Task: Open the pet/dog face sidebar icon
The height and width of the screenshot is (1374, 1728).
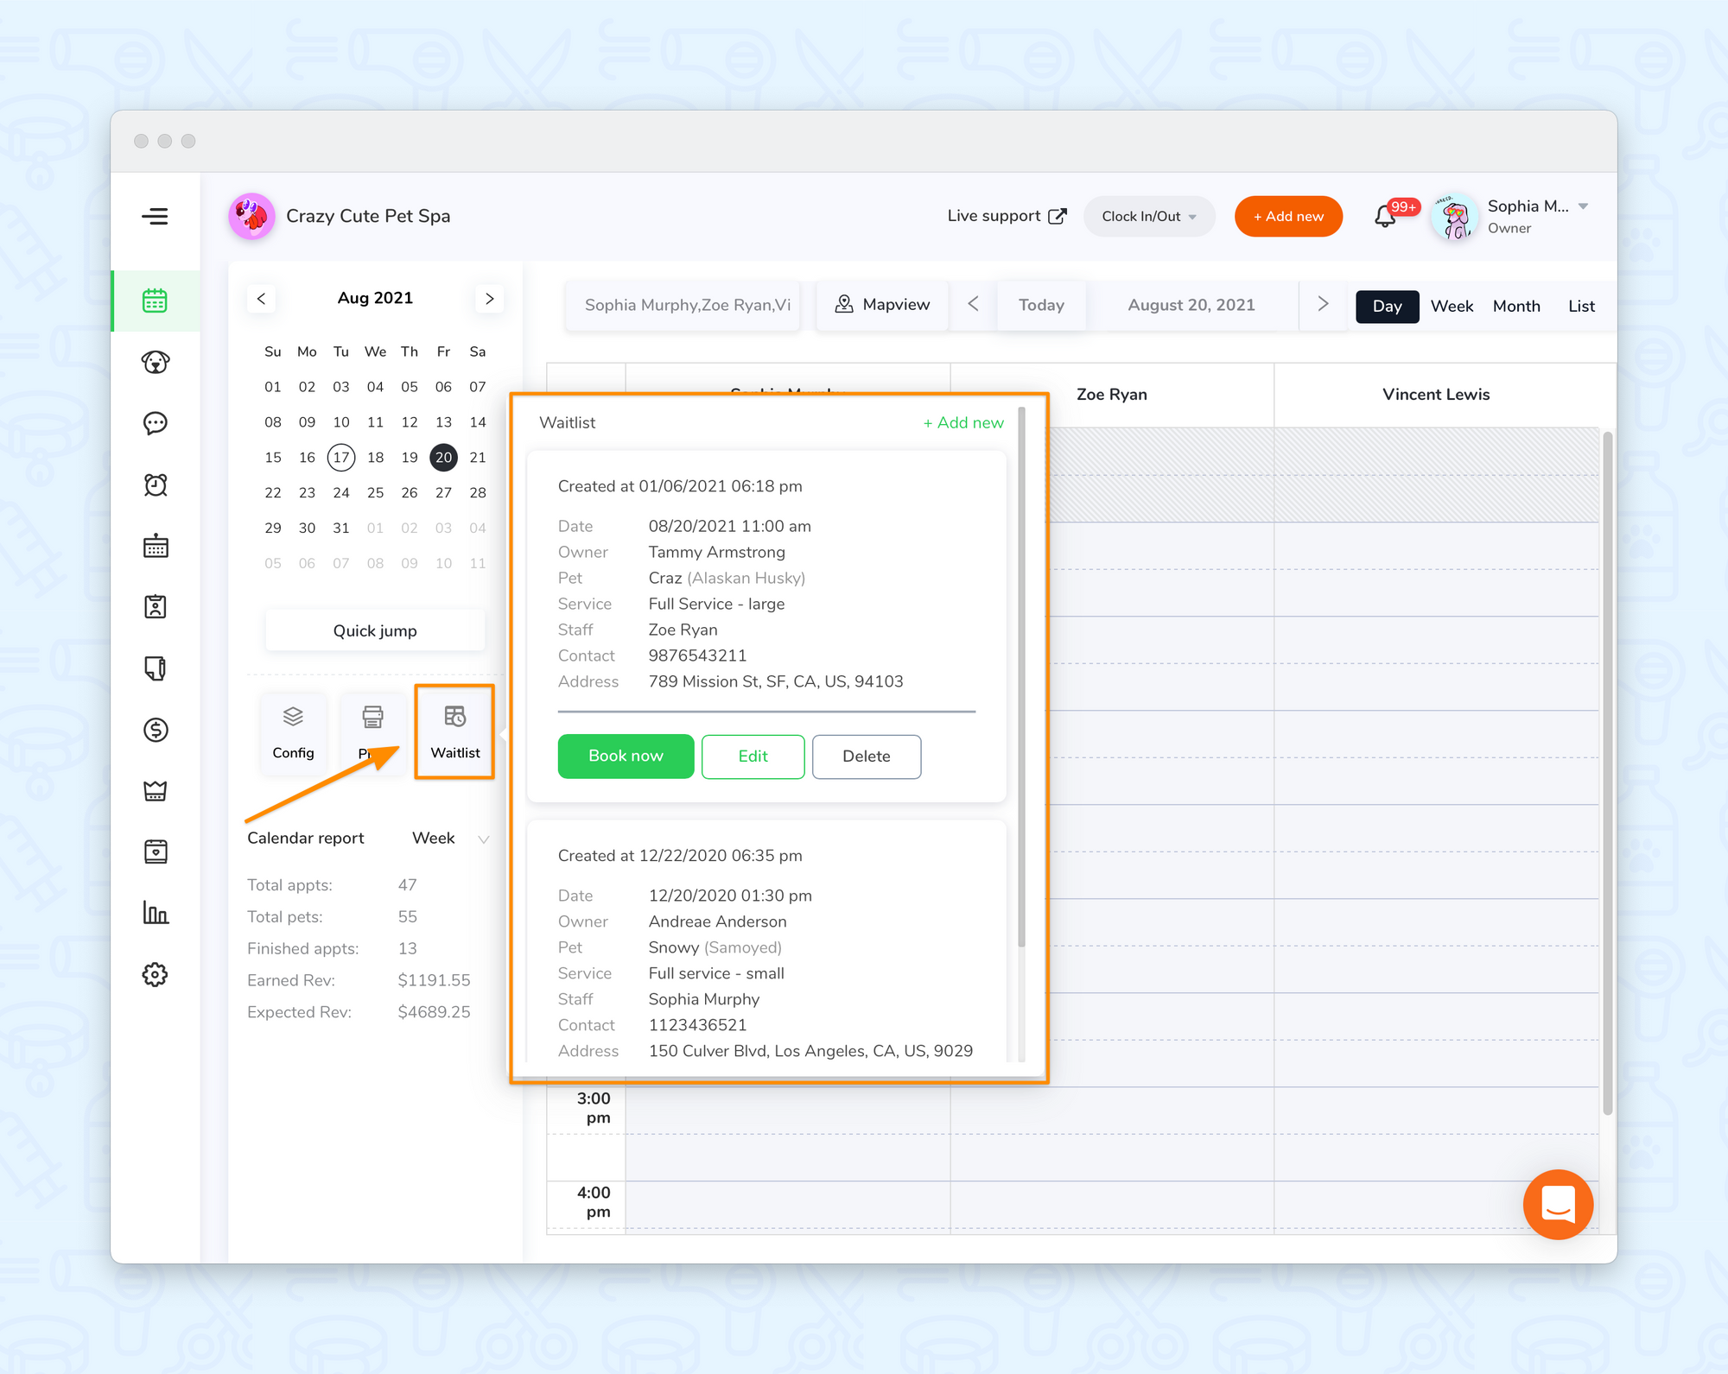Action: point(156,362)
